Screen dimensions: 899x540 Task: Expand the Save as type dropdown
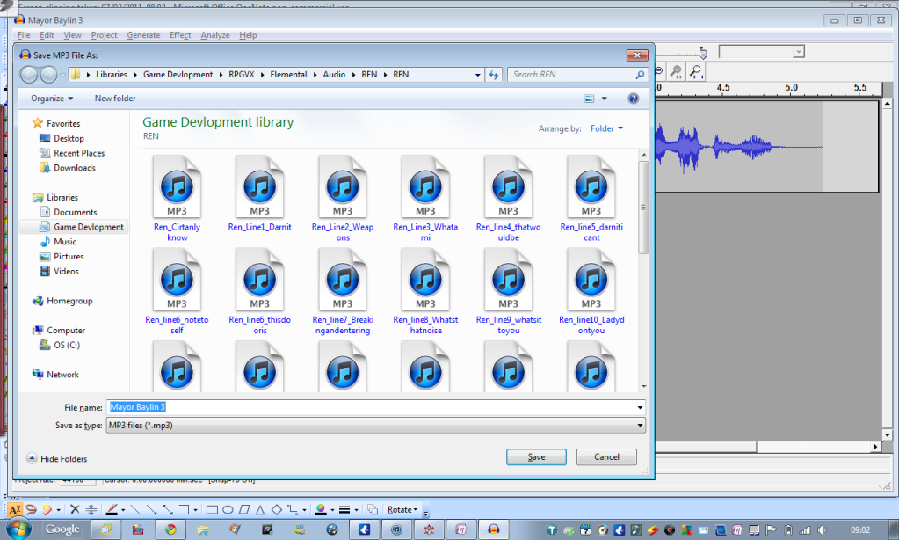(639, 426)
